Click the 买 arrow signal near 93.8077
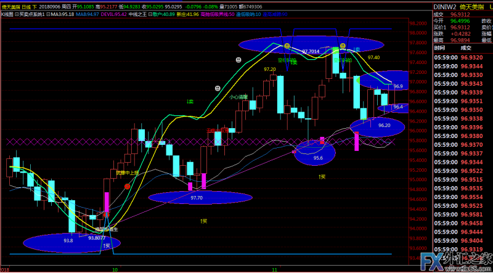493x273 pixels. click(107, 246)
